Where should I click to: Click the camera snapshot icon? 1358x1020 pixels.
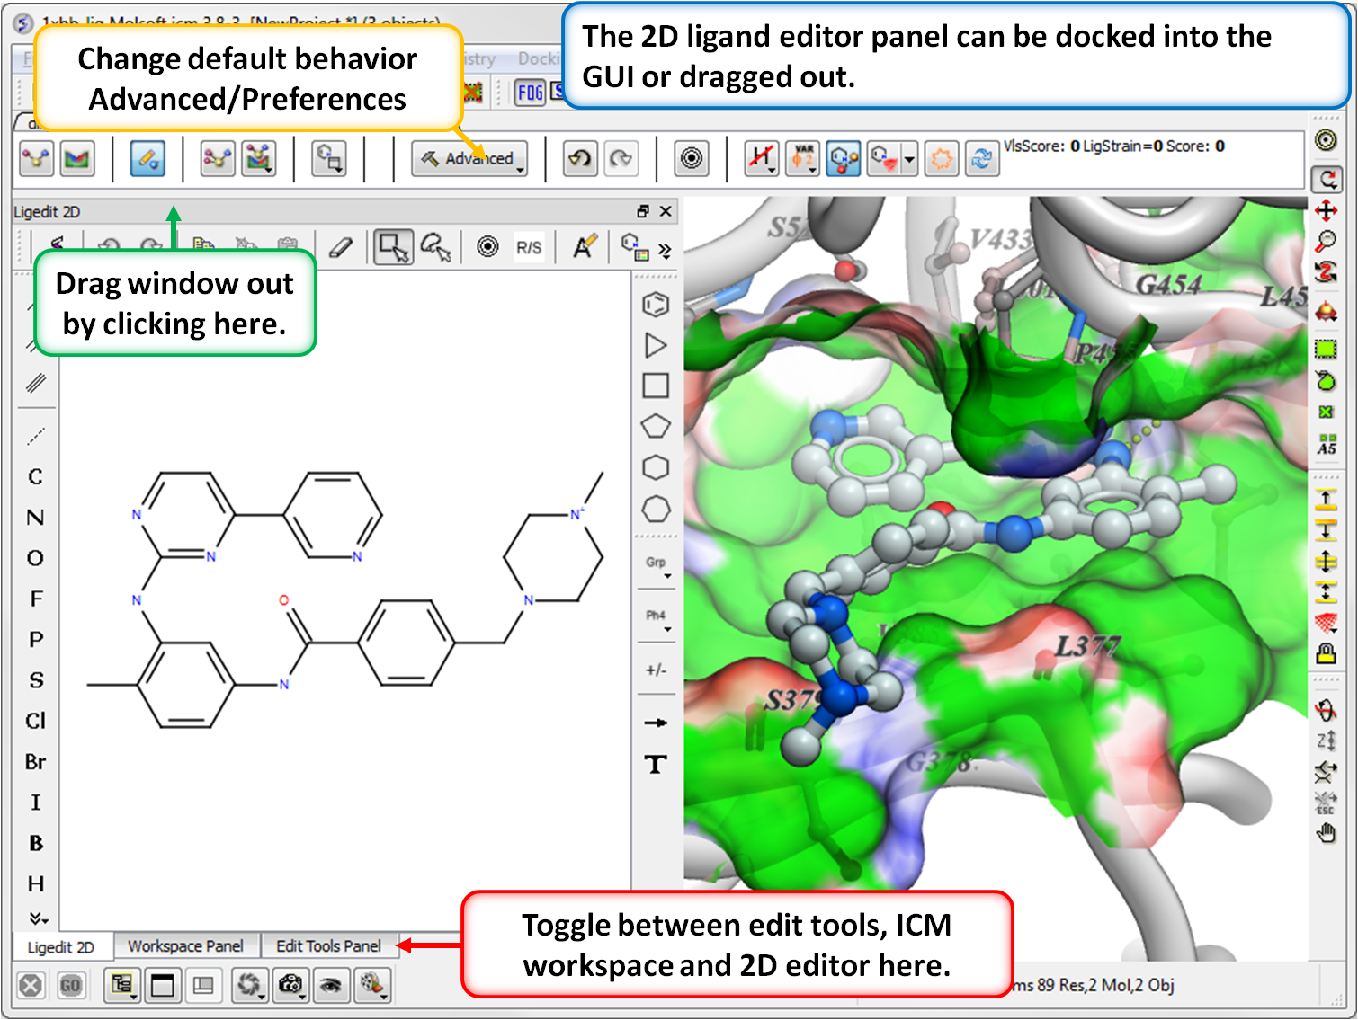(x=290, y=985)
